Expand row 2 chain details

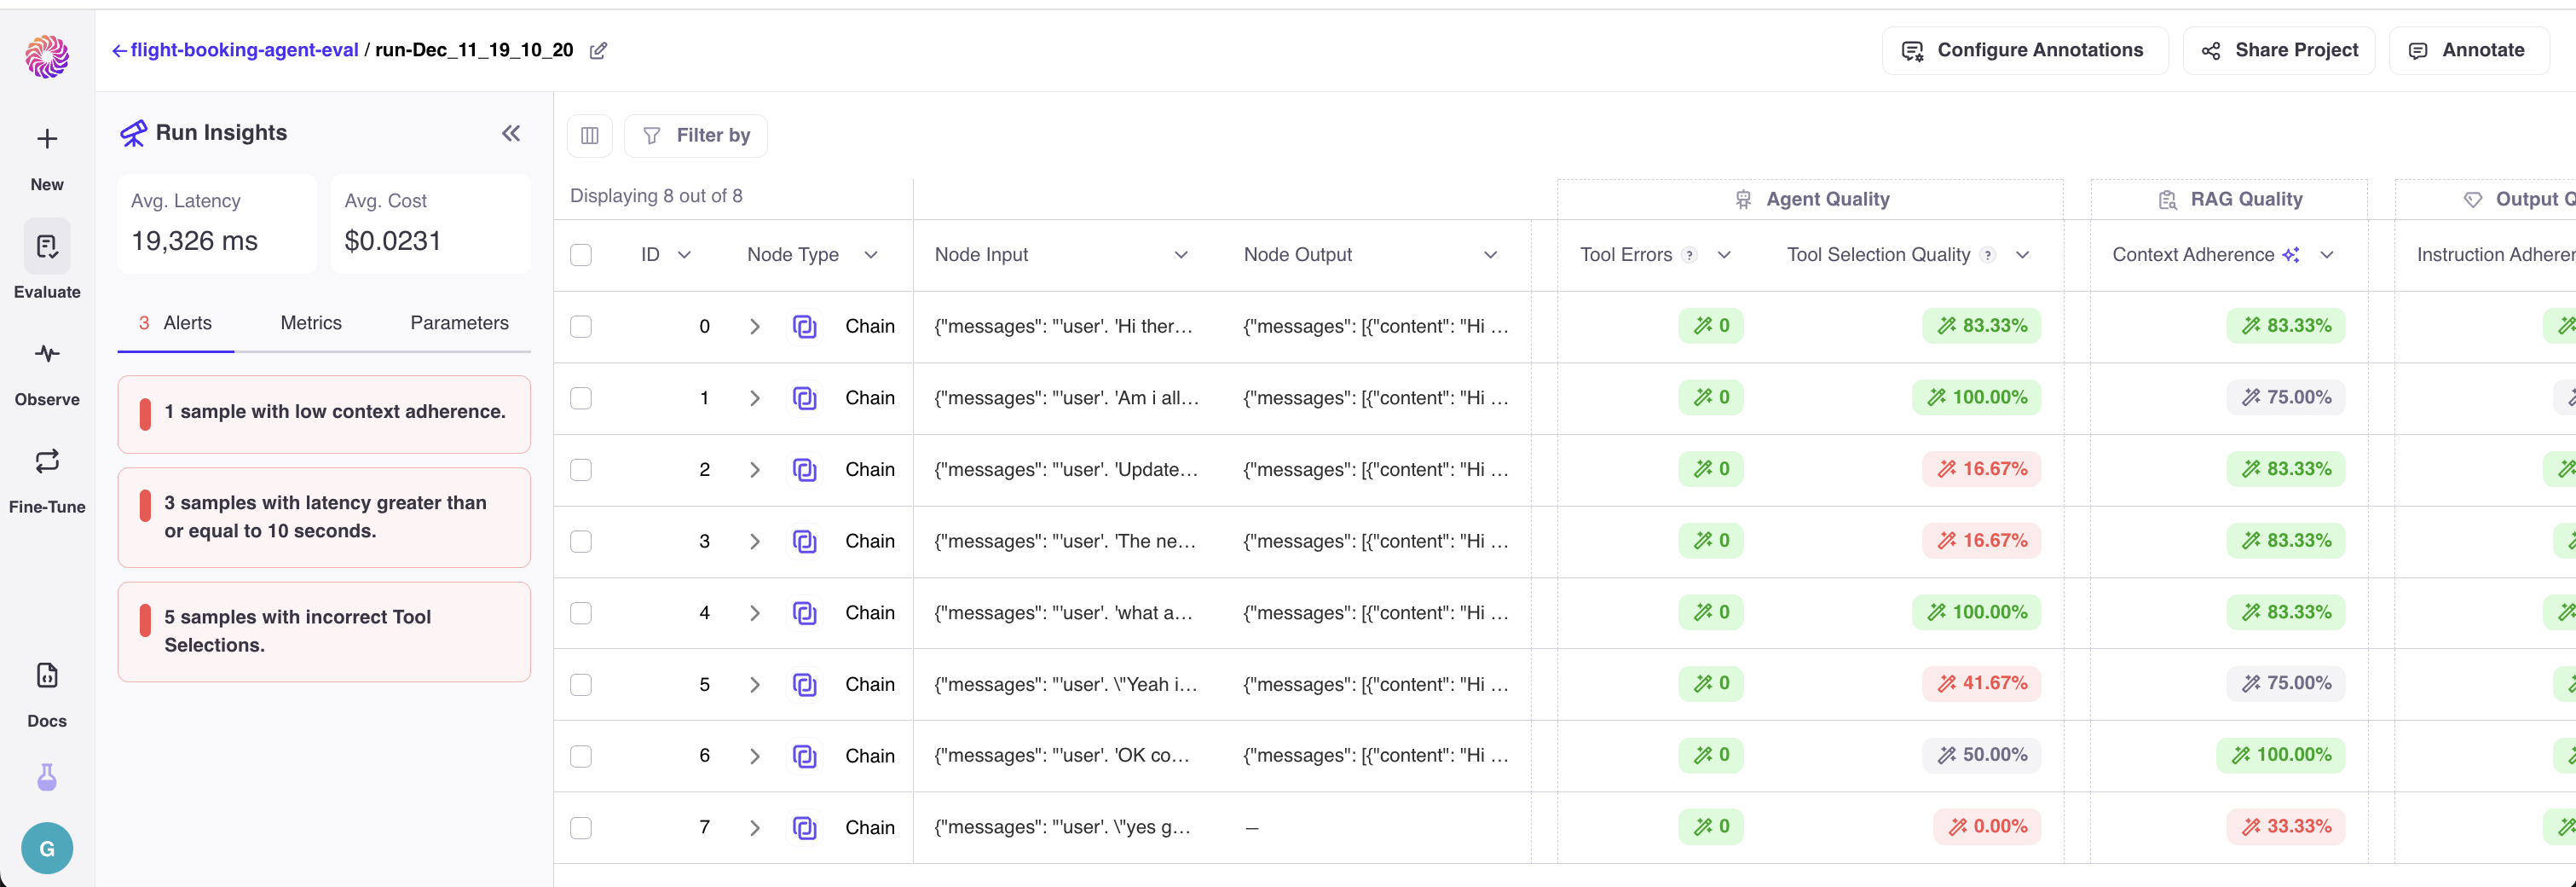coord(755,470)
